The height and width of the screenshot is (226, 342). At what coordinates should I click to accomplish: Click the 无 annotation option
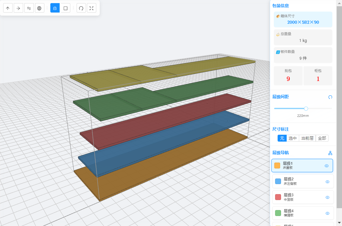(282, 138)
